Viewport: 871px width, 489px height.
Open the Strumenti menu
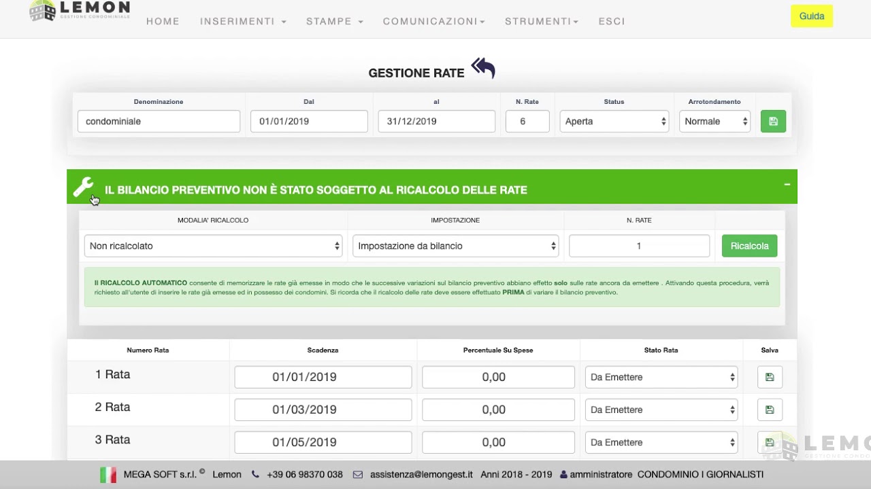542,22
